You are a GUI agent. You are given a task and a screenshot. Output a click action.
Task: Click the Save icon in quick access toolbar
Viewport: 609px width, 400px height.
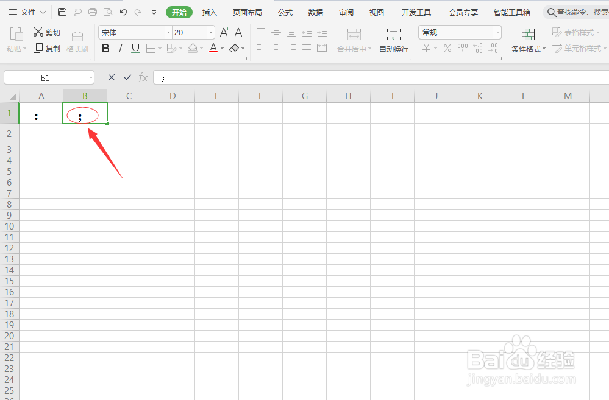point(62,12)
